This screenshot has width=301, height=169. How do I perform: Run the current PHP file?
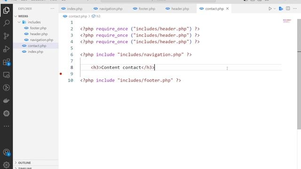(x=270, y=8)
